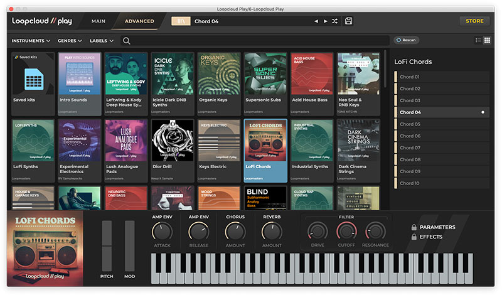Select the Icicle Dark DNB Synths pack
Screen dimensions: 502x295
tap(173, 83)
